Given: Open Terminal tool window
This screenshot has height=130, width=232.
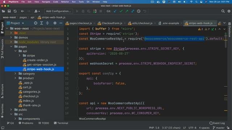Looking at the screenshot, I should [x=61, y=123].
